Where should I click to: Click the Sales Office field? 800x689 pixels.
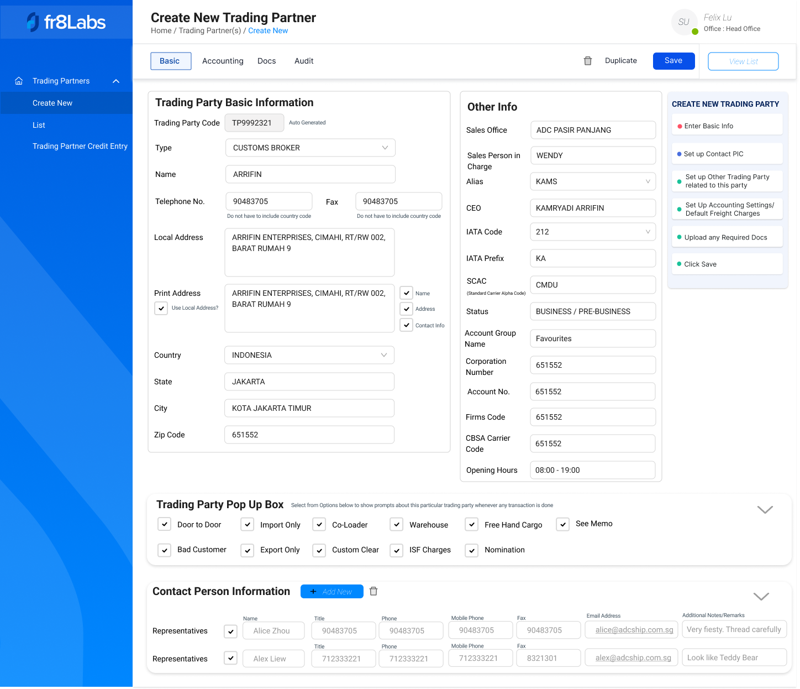[593, 130]
